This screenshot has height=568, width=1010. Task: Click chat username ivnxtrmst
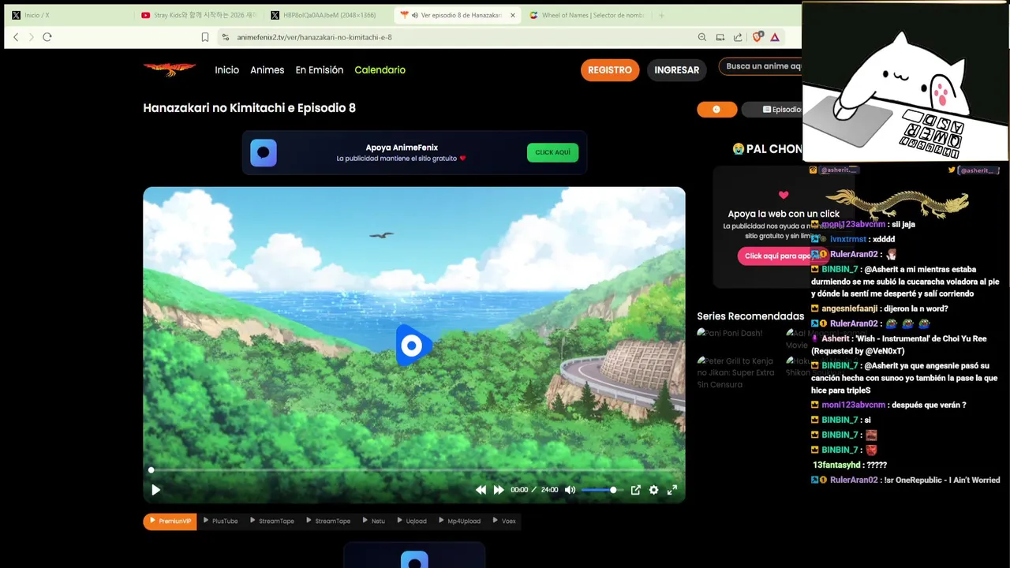point(848,239)
